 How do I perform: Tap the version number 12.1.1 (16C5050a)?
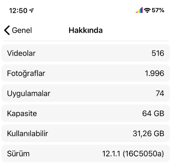[133, 154]
